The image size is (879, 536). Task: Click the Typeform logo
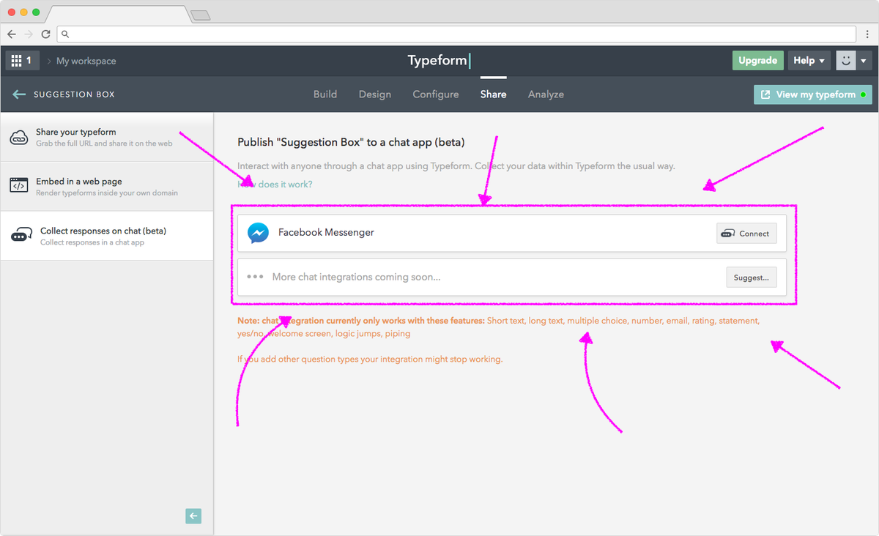439,61
